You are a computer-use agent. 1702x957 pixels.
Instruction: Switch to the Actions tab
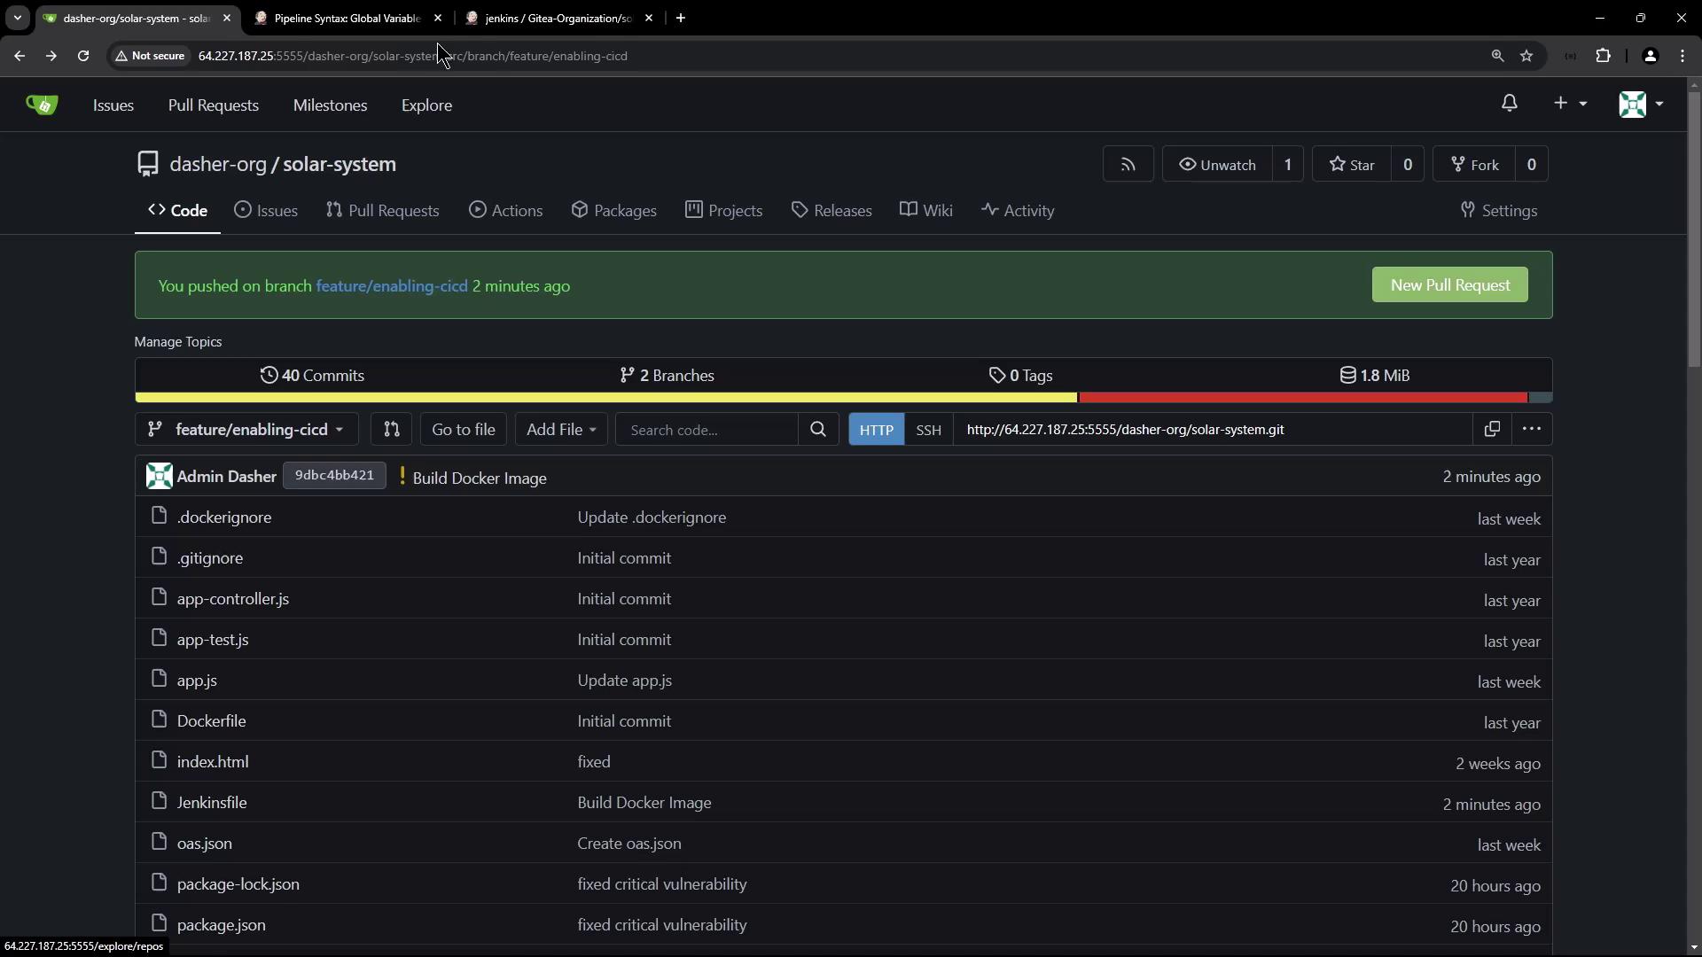point(505,211)
